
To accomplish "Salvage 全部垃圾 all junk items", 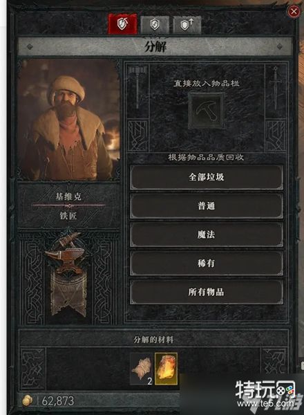I will (206, 177).
